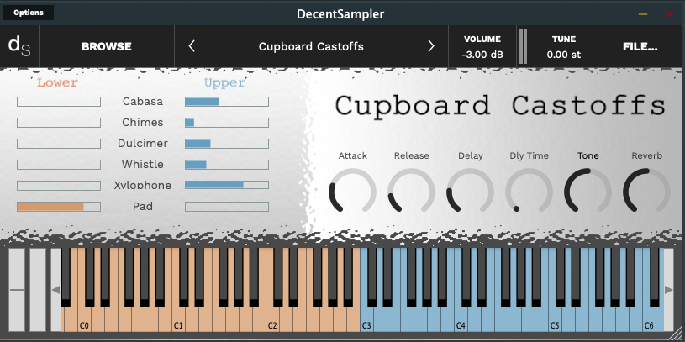Viewport: 685px width, 342px height.
Task: Adjust the Lower Xylophone slider
Action: click(x=59, y=186)
